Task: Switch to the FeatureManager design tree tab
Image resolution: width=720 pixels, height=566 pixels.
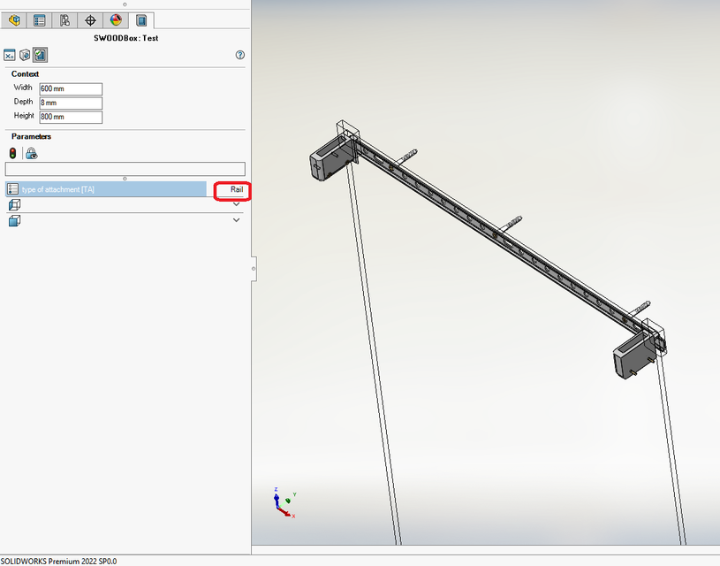Action: pos(14,19)
